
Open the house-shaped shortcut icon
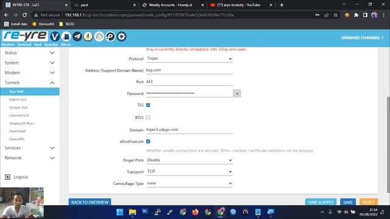[99, 36]
